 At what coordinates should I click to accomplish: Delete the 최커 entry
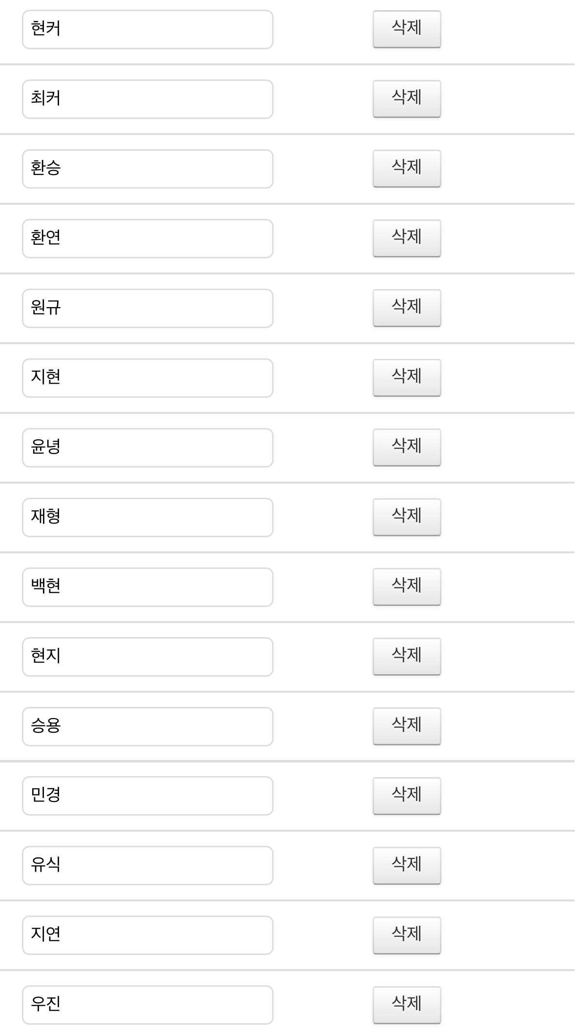(x=407, y=99)
